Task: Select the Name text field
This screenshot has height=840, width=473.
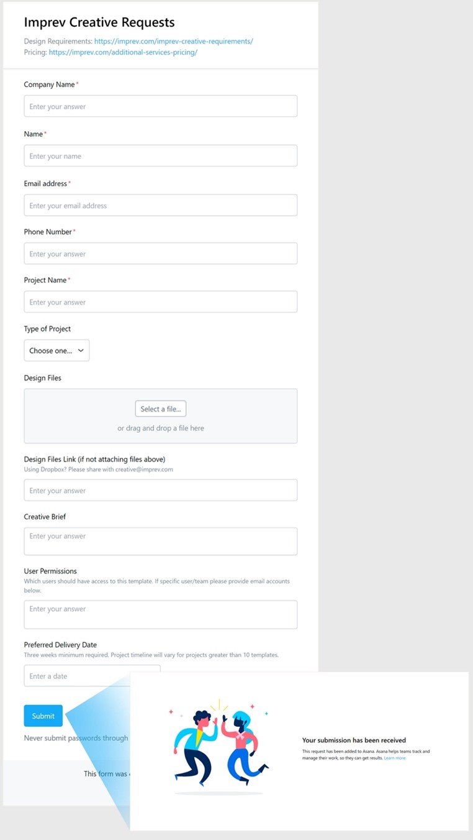Action: point(161,156)
